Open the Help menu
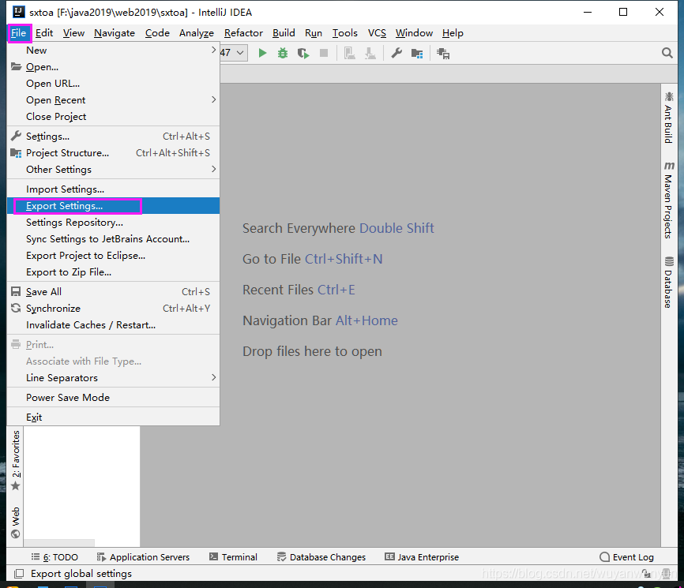The image size is (684, 588). 453,33
